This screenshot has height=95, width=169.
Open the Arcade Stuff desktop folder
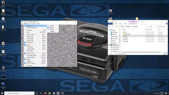coord(3,28)
